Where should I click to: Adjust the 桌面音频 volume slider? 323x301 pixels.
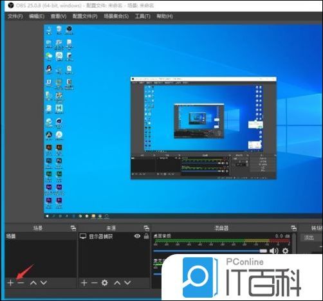210,251
